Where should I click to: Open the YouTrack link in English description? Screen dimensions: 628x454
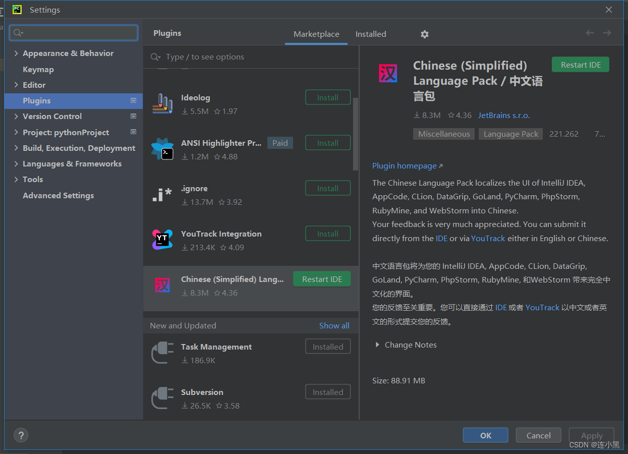[x=488, y=238]
